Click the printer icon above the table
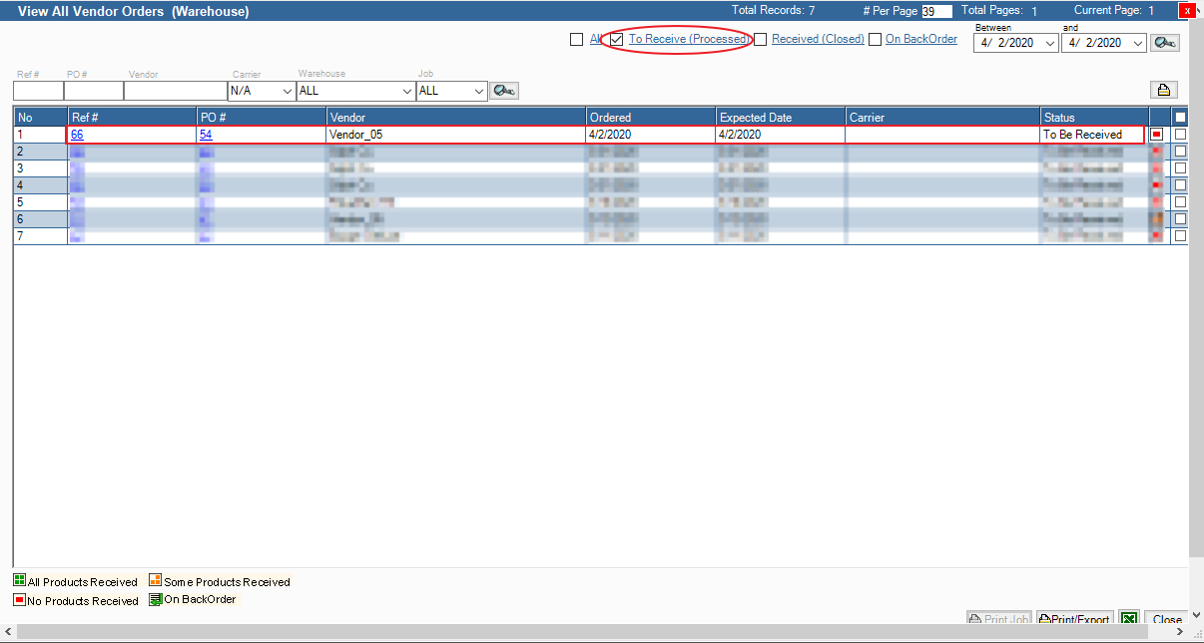This screenshot has width=1204, height=643. tap(1164, 90)
